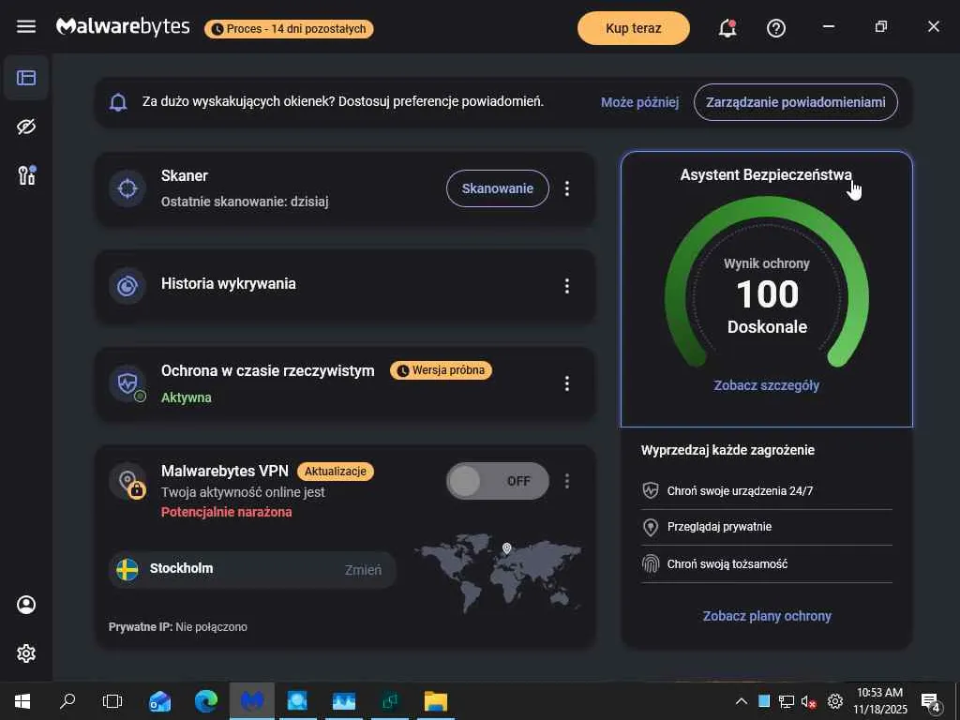Click Zarządzanie powiadomieniami button
Image resolution: width=960 pixels, height=720 pixels.
click(x=795, y=102)
